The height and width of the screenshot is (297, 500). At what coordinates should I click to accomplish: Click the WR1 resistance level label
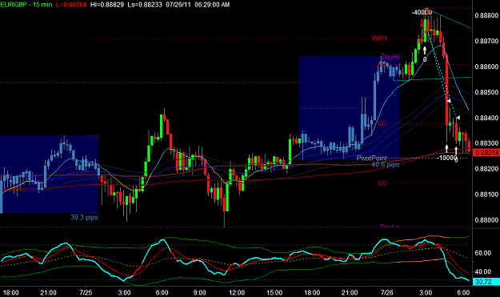379,38
